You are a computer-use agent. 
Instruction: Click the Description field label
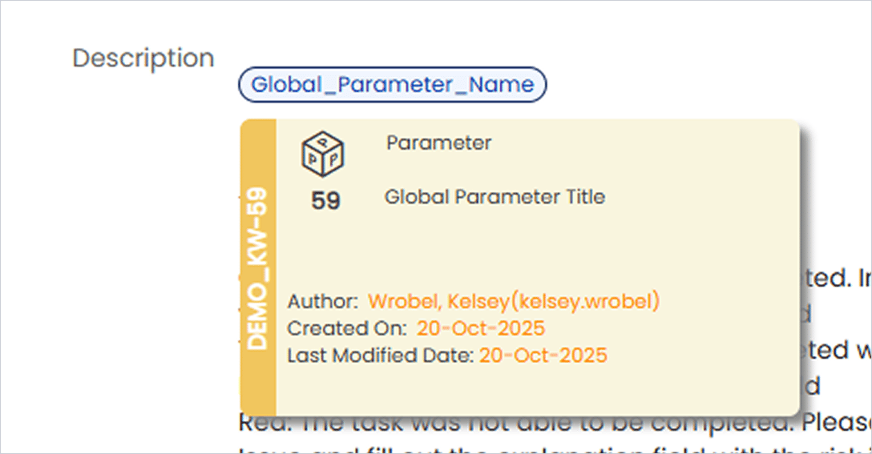point(143,58)
